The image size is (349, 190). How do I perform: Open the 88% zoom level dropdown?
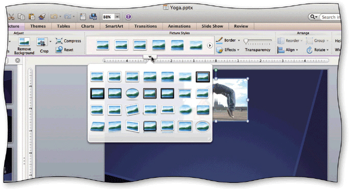click(118, 17)
